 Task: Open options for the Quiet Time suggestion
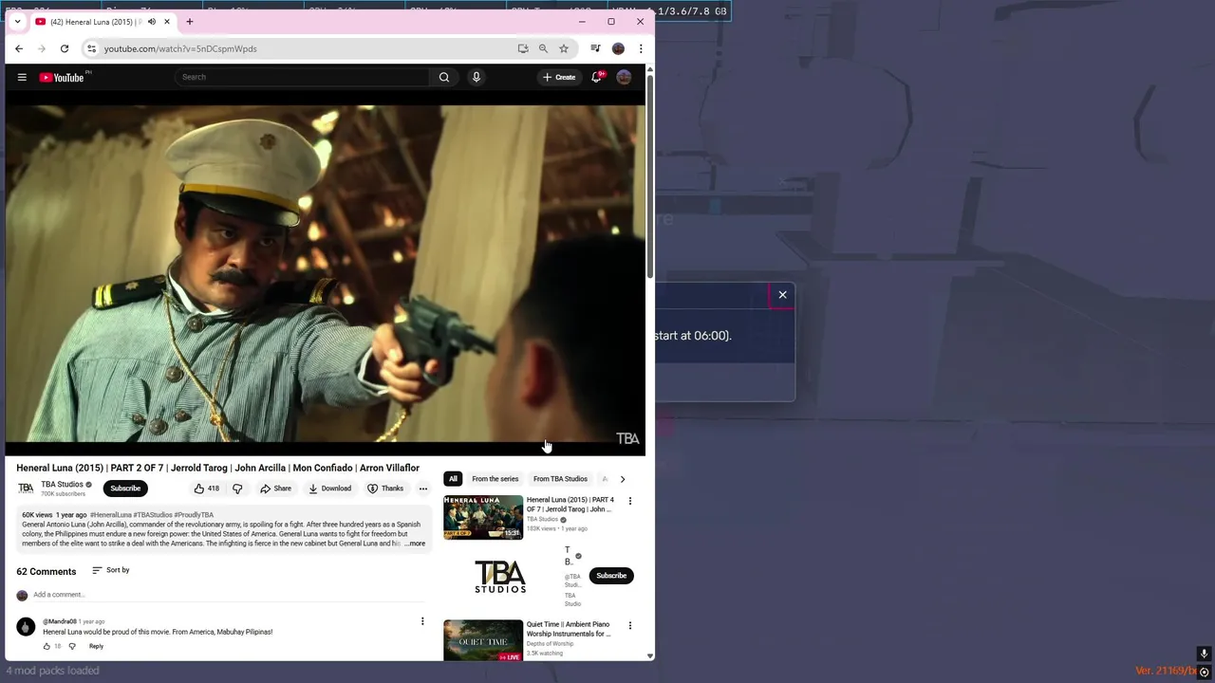point(629,626)
